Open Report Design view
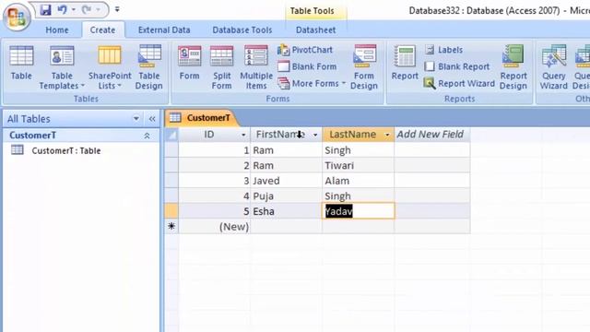The height and width of the screenshot is (332, 590). click(x=513, y=67)
